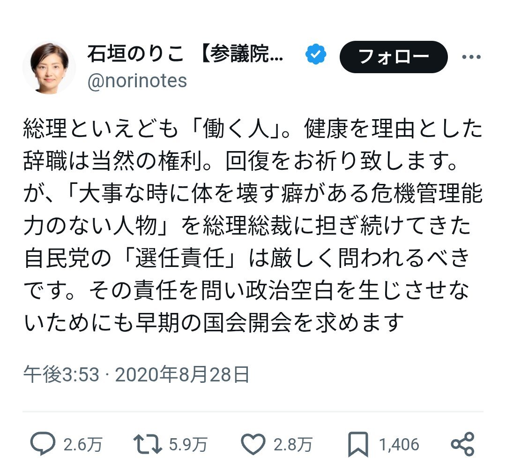This screenshot has width=506, height=464.
Task: Open the @norinotes handle link
Action: click(x=137, y=81)
